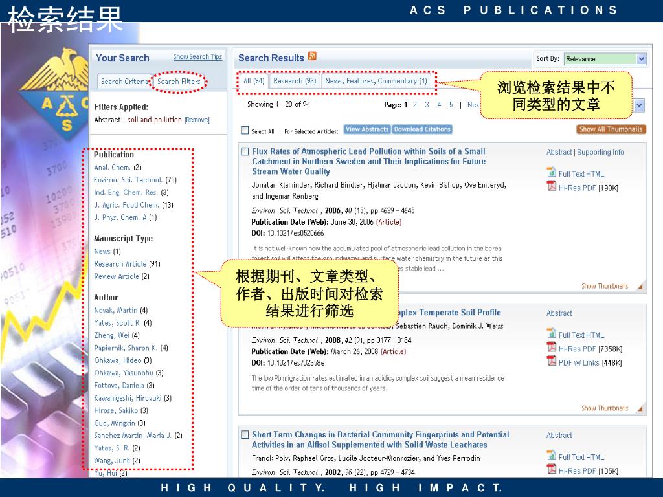663x497 pixels.
Task: Click Full Text HTML icon for Flux Rates article
Action: [x=552, y=172]
